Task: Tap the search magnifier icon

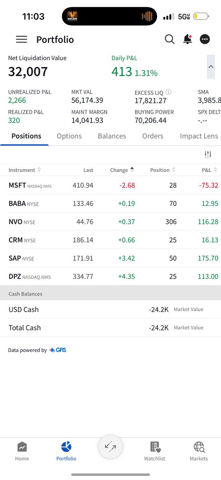Action: (170, 39)
